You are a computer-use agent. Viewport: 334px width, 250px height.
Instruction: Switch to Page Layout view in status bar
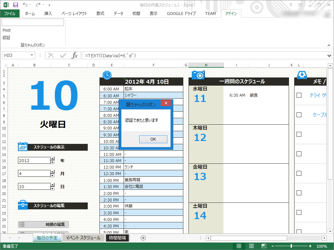coord(251,246)
